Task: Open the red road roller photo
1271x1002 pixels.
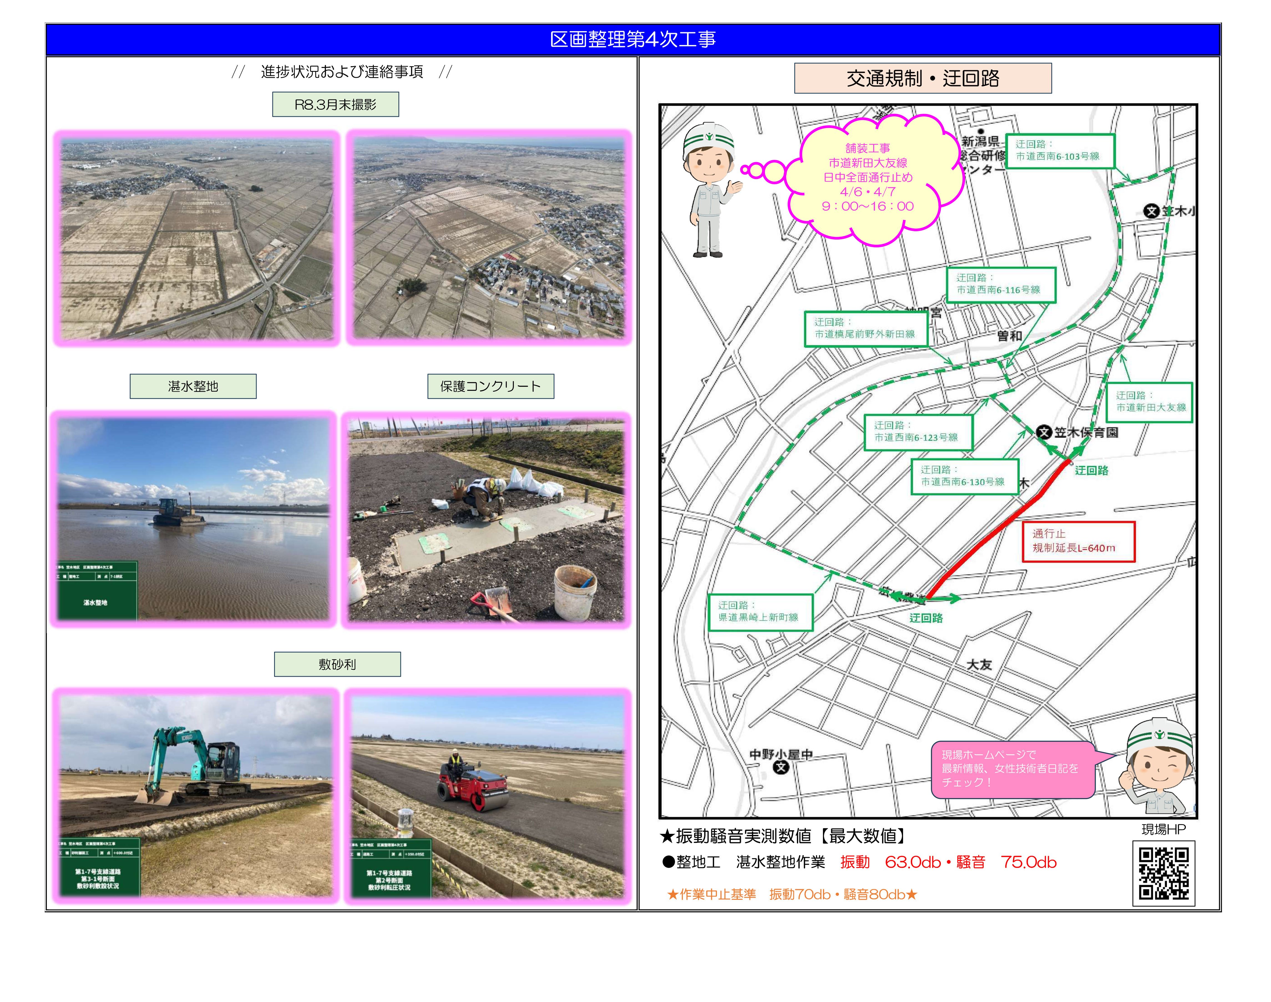Action: tap(487, 797)
